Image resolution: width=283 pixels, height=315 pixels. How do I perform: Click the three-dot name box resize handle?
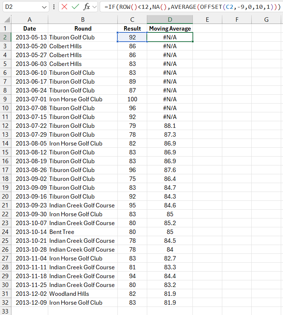[x=54, y=7]
